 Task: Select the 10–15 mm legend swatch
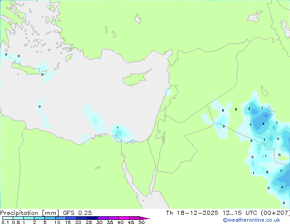click(x=60, y=218)
